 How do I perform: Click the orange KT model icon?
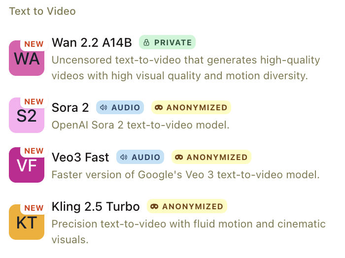pos(27,222)
